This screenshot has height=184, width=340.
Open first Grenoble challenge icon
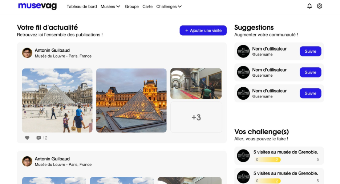coord(243,156)
